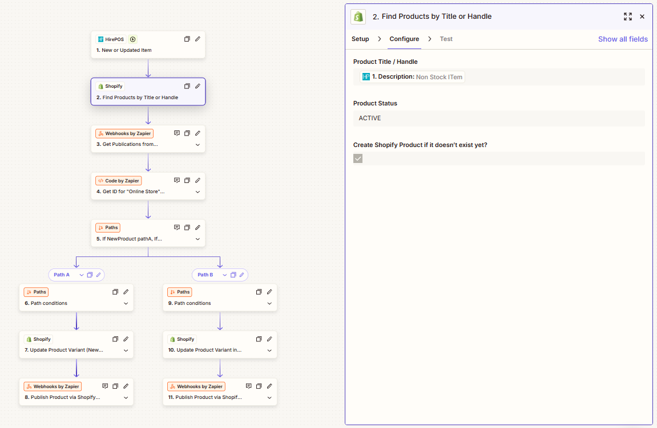The image size is (657, 428).
Task: Open the note icon on step 5 Paths
Action: click(x=177, y=227)
